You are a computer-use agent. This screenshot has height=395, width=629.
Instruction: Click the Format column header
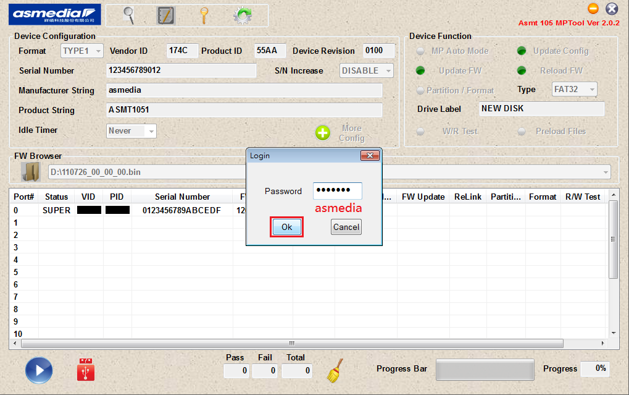(x=543, y=197)
